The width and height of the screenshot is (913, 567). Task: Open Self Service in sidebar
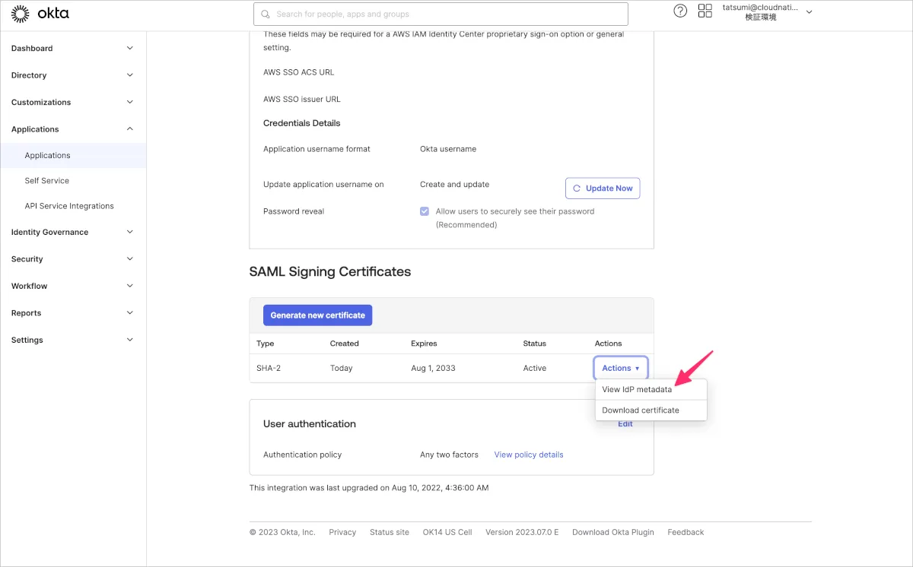click(47, 181)
